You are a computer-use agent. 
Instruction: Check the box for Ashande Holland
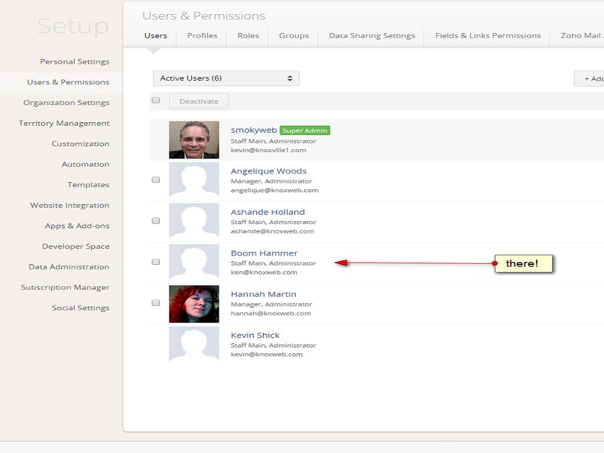tap(156, 221)
